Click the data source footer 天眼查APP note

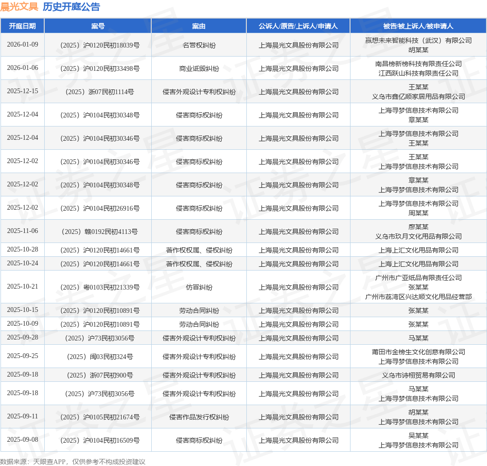pyautogui.click(x=73, y=462)
